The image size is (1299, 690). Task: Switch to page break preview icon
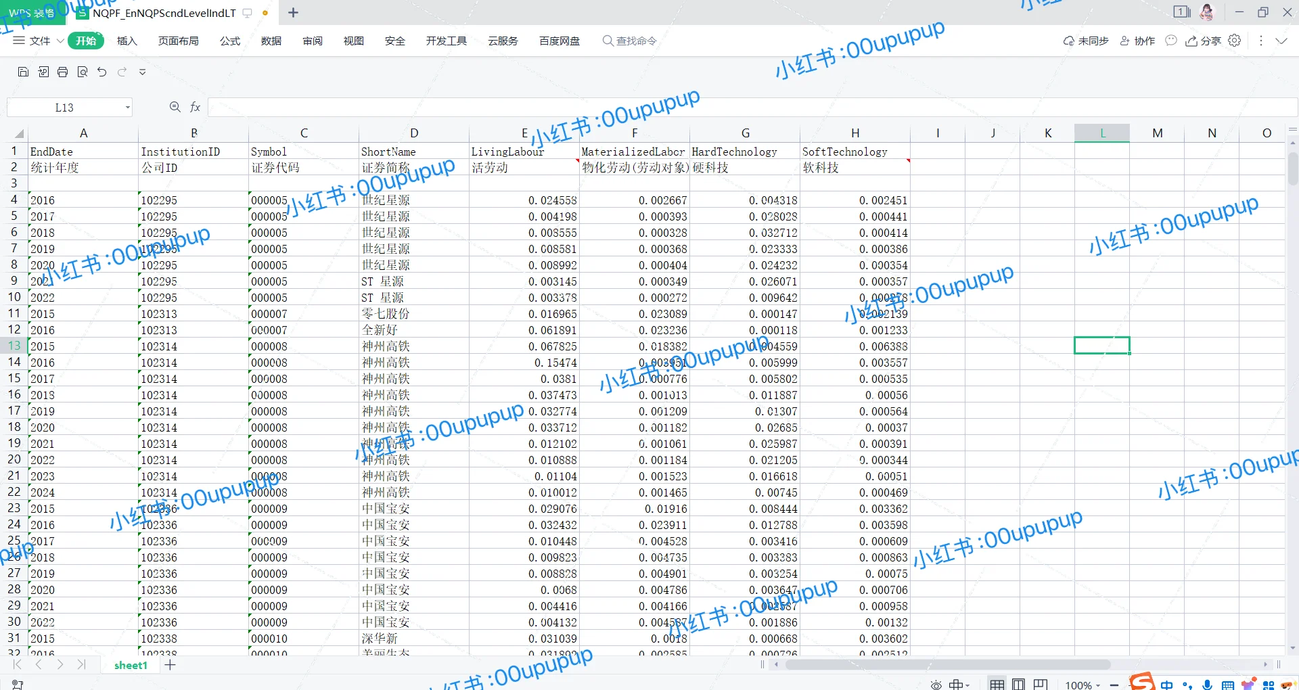pyautogui.click(x=1041, y=684)
